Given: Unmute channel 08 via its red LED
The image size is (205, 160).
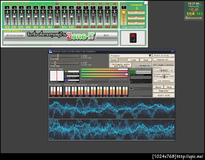Looking at the screenshot, I should tap(57, 8).
